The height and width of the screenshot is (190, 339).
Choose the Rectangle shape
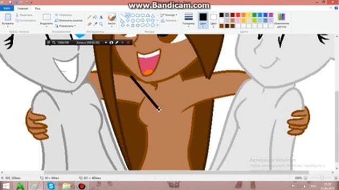pos(138,15)
